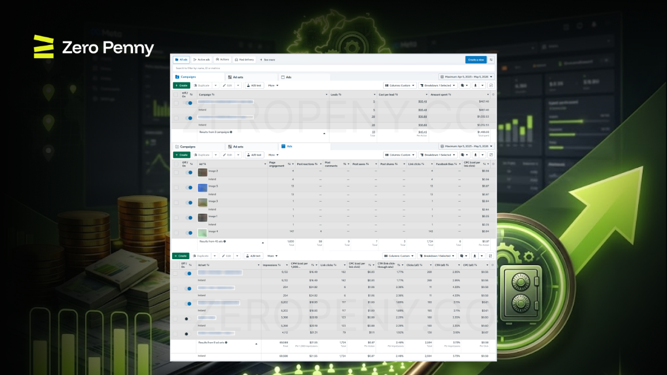The height and width of the screenshot is (375, 667).
Task: Open the Breakdown dropdown in the Ad sets toolbar
Action: (437, 256)
